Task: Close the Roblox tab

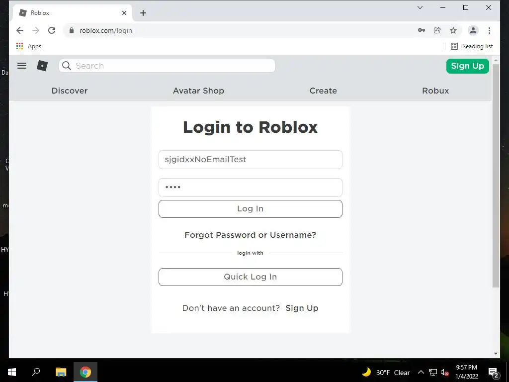Action: 124,13
